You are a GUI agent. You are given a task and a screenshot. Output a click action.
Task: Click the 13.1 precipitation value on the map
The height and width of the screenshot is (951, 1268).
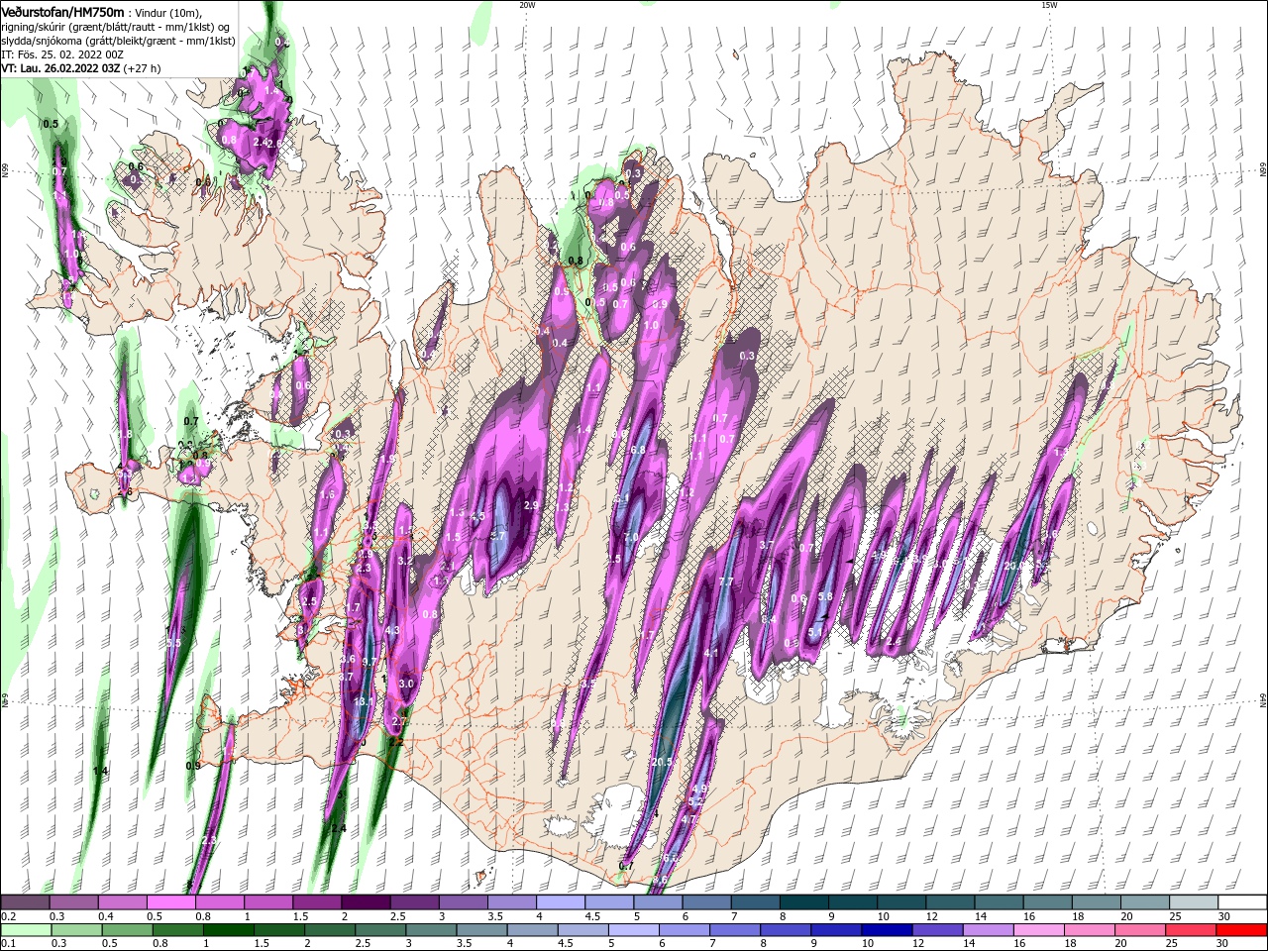click(x=364, y=701)
